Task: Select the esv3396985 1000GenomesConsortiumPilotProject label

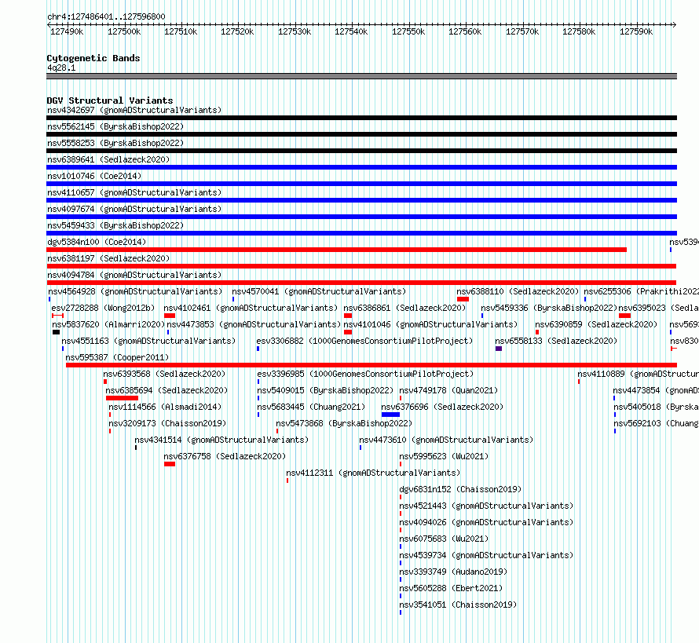Action: 365,374
